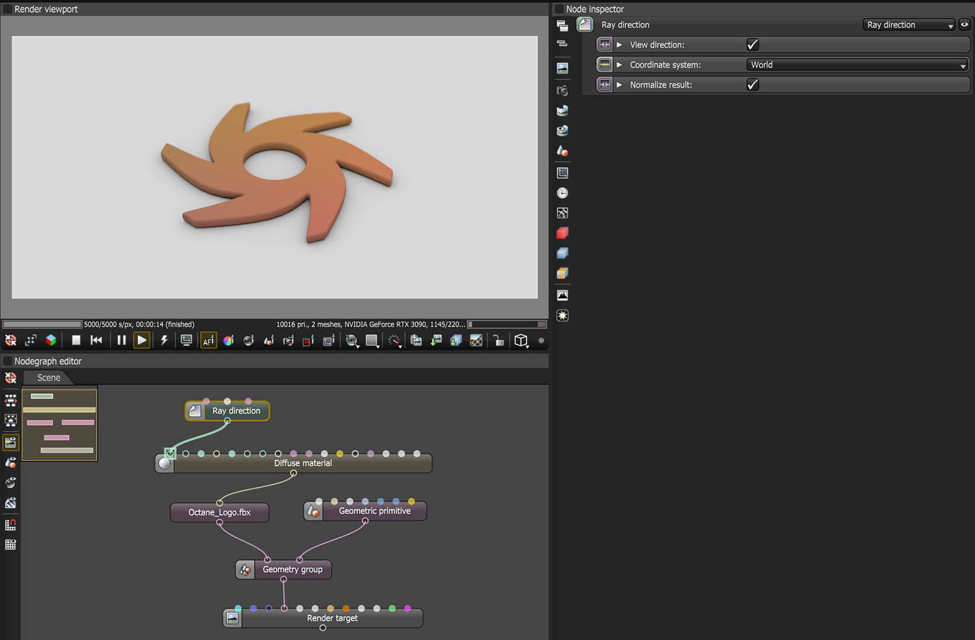Click the collapse all nodes icon in inspector sidebar
This screenshot has height=640, width=975.
(x=562, y=43)
